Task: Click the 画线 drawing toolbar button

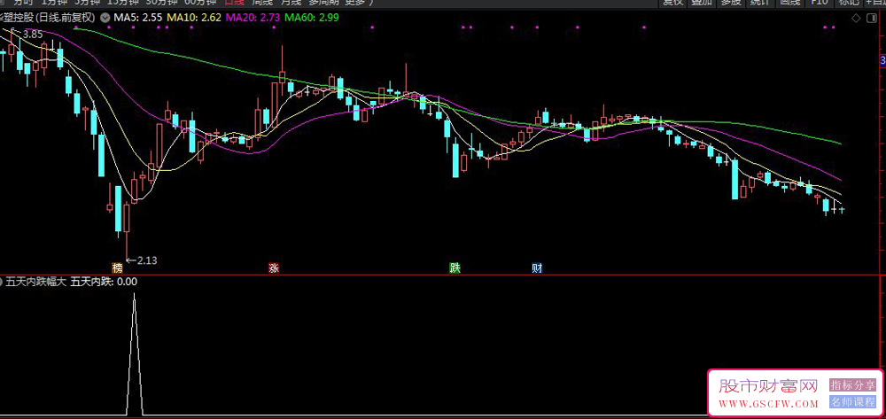Action: pyautogui.click(x=790, y=3)
